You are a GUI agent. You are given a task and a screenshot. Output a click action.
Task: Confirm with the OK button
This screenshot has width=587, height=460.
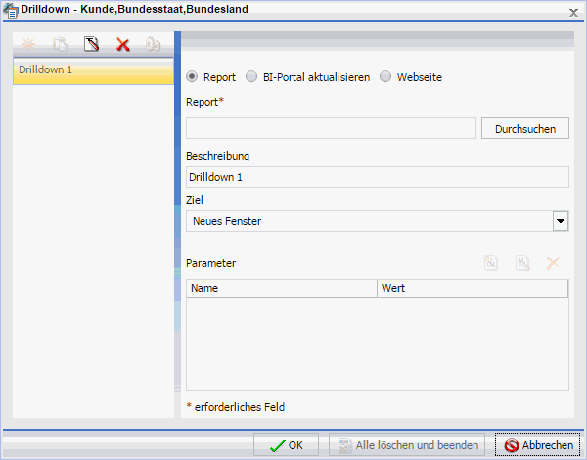pyautogui.click(x=286, y=445)
